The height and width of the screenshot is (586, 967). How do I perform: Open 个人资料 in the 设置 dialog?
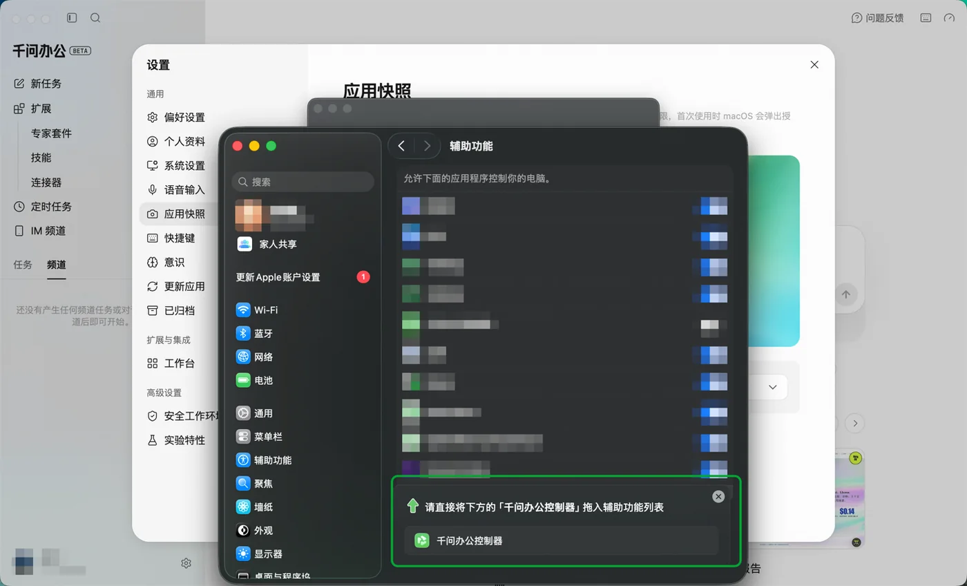coord(177,142)
